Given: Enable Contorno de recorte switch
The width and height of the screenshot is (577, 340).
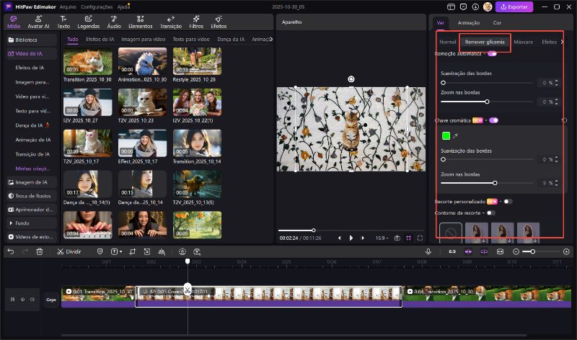Looking at the screenshot, I should click(490, 212).
